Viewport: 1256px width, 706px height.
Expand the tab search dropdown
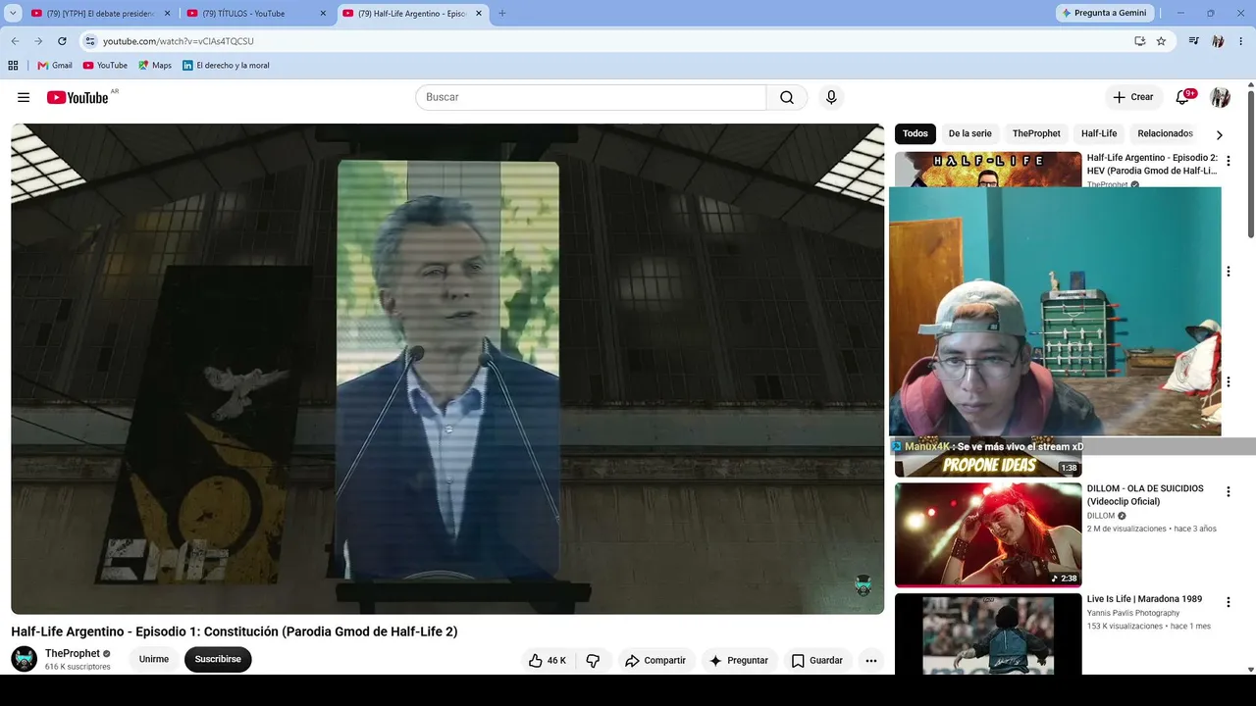coord(13,14)
